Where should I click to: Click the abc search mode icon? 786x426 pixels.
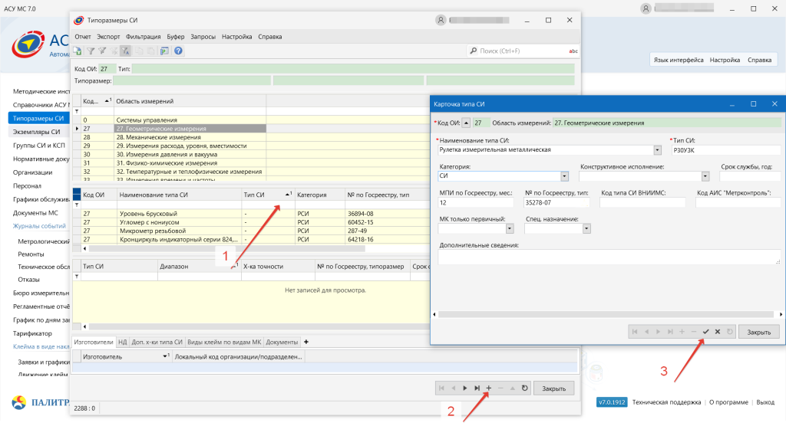[573, 51]
